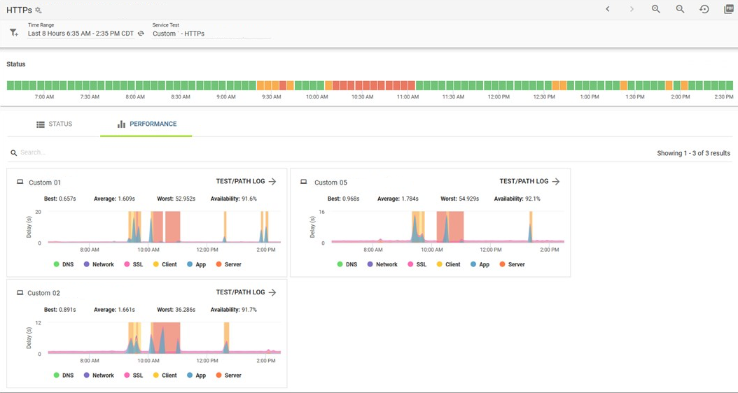The height and width of the screenshot is (393, 738).
Task: Select the PERFORMANCE tab
Action: tap(147, 124)
